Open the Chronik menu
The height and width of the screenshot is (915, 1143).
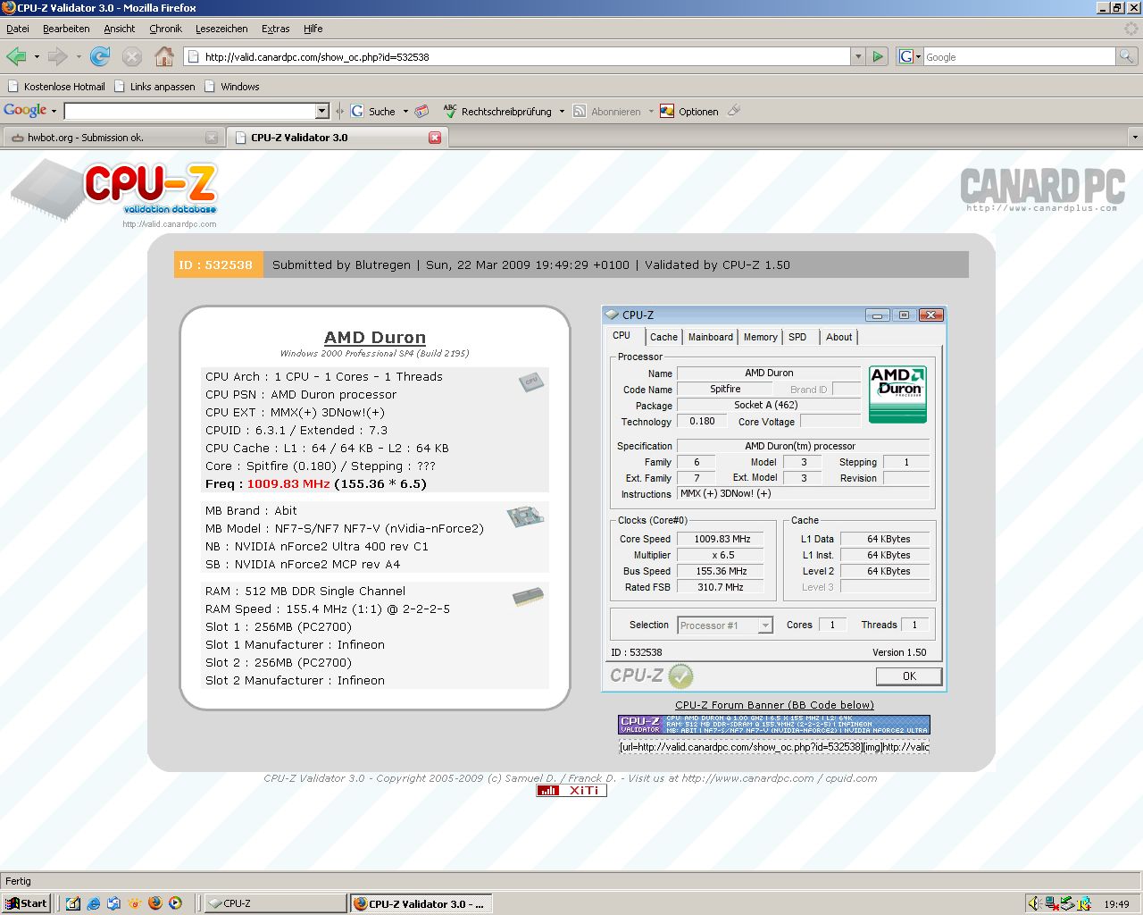tap(165, 29)
